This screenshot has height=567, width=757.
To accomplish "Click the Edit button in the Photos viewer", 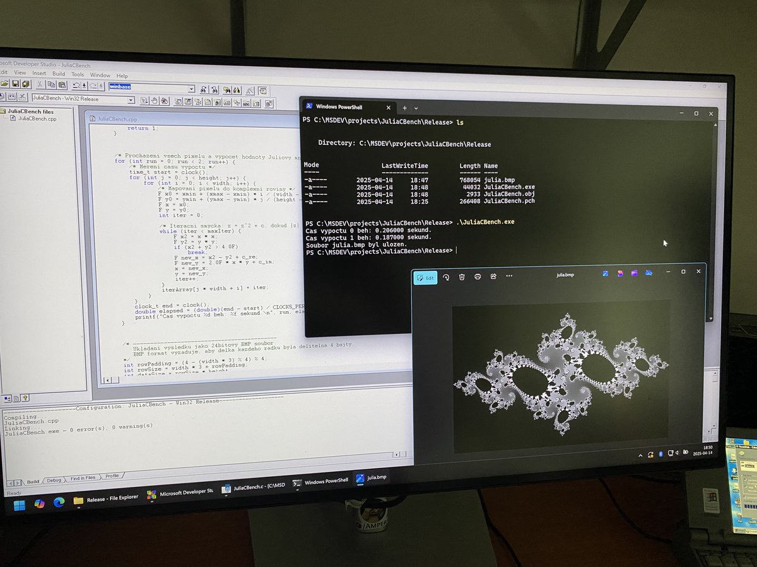I will (425, 277).
